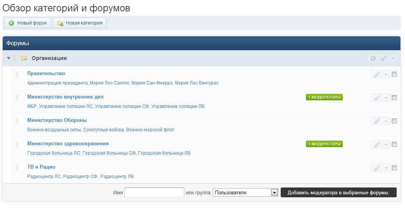405x212 pixels.
Task: Click the New category button
Action: tap(80, 23)
